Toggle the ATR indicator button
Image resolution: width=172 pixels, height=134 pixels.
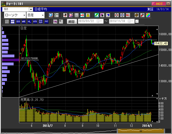(35, 22)
